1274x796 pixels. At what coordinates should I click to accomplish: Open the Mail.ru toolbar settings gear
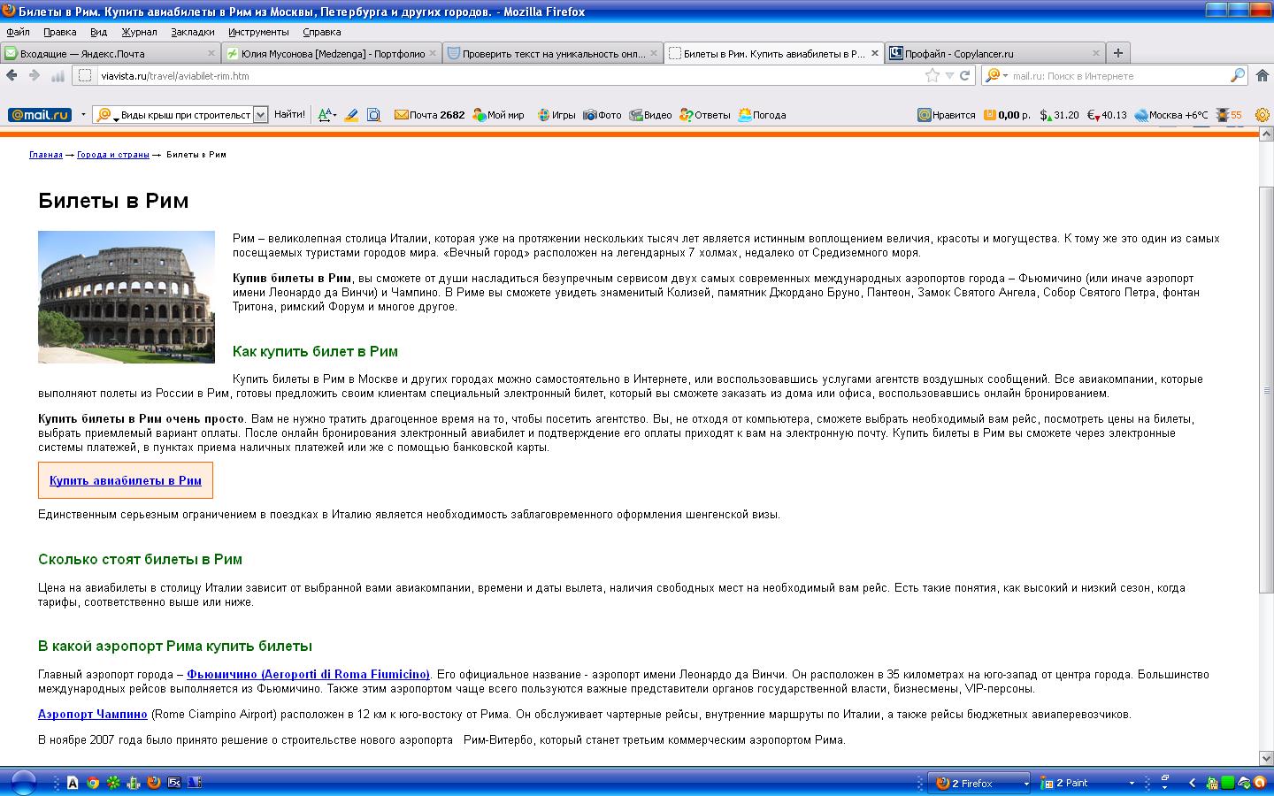click(1262, 114)
